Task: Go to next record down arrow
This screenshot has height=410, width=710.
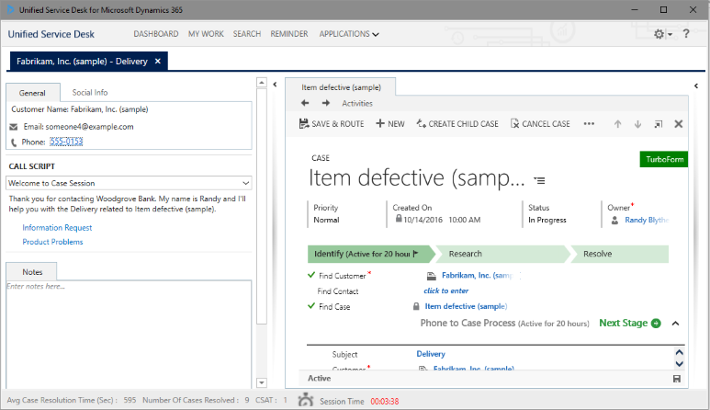Action: click(637, 124)
